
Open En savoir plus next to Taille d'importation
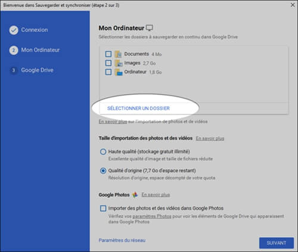click(x=210, y=138)
